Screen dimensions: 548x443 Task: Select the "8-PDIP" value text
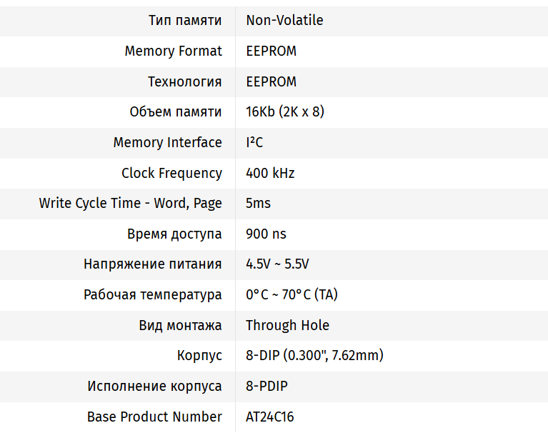tap(266, 386)
